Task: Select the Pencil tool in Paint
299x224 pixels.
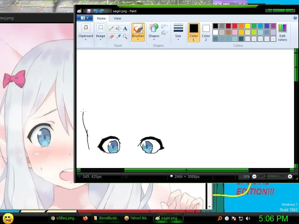Action: coord(111,29)
